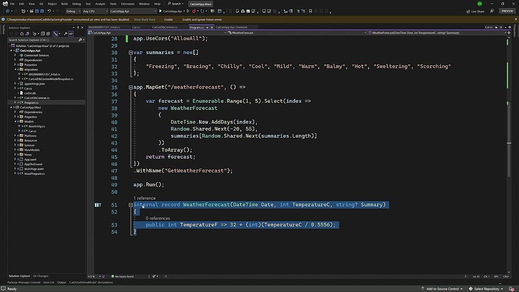Screen dimensions: 519x292
Task: Collapse the app.MapGet code block
Action: 131,87
